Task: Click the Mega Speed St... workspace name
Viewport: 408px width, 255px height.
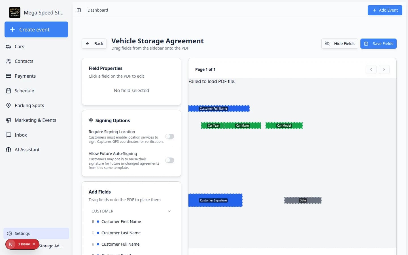Action: tap(44, 12)
